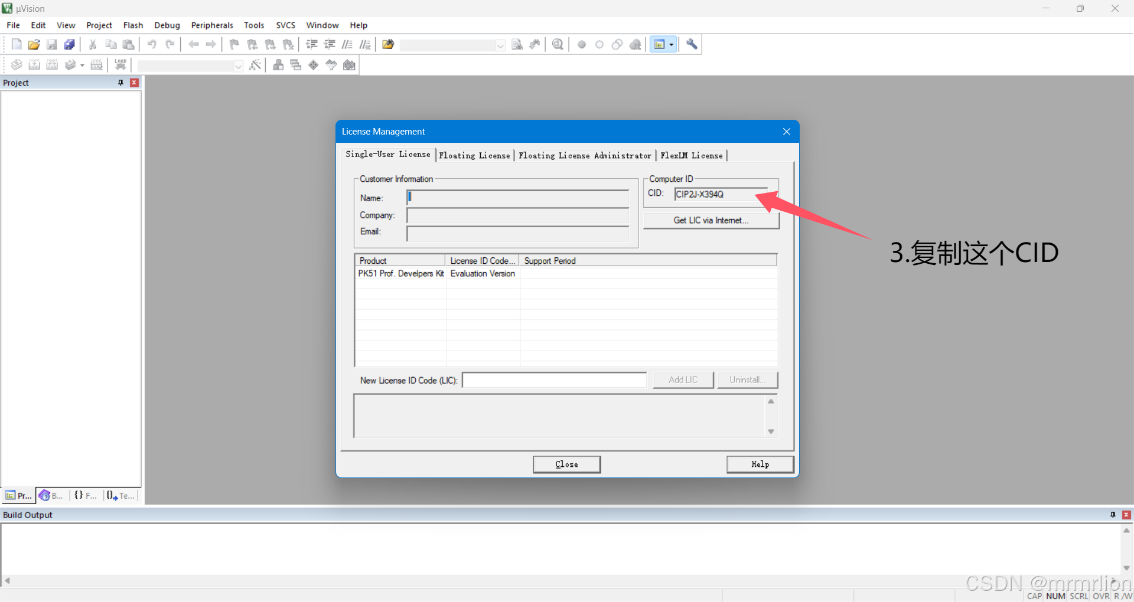Click the Support Period column header
This screenshot has width=1134, height=602.
(x=648, y=261)
